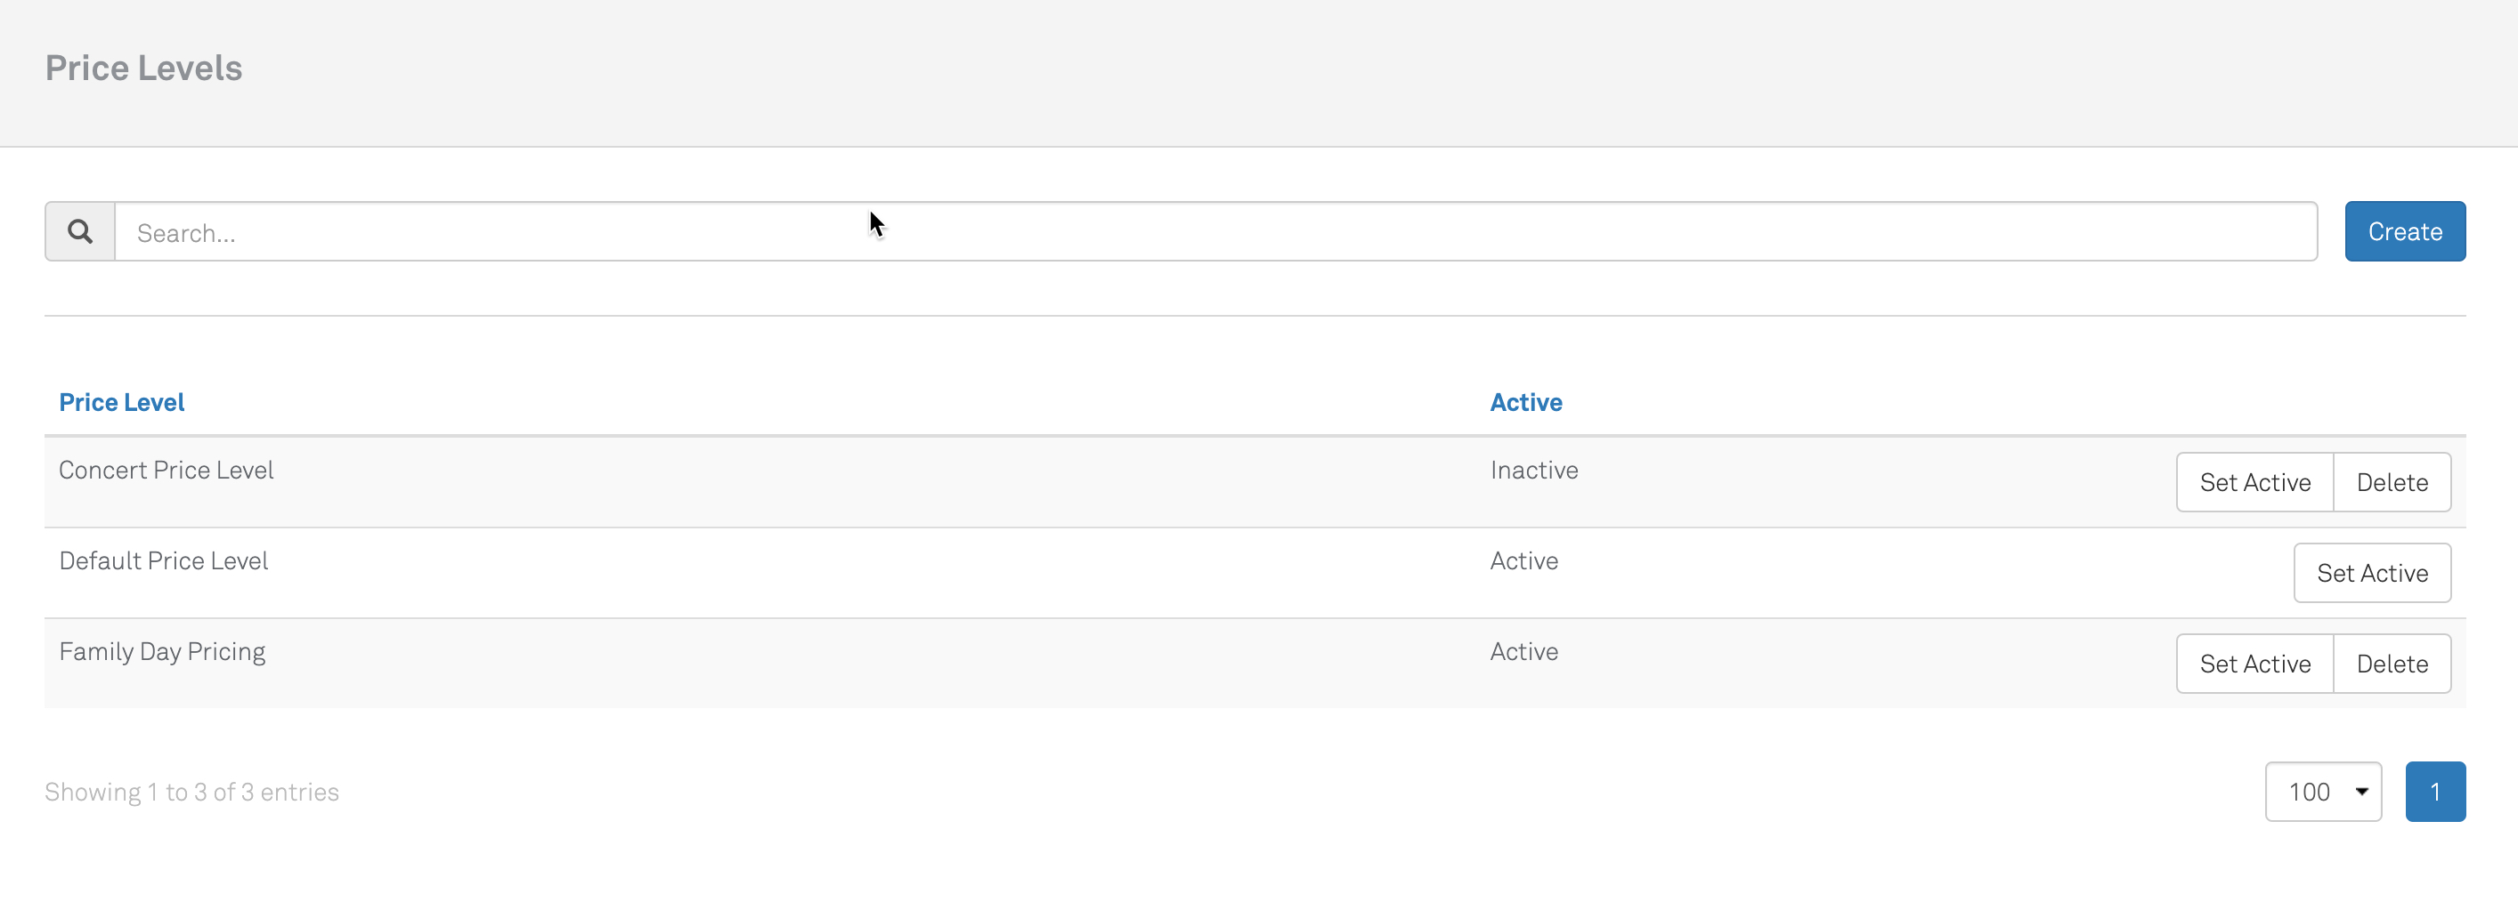Set Concert Price Level as active

click(2254, 482)
